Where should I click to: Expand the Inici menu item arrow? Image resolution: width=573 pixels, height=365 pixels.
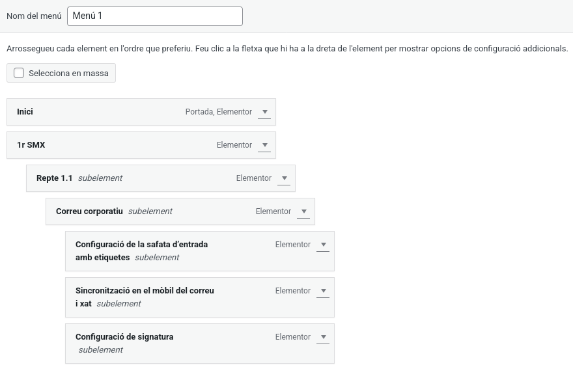pos(264,112)
